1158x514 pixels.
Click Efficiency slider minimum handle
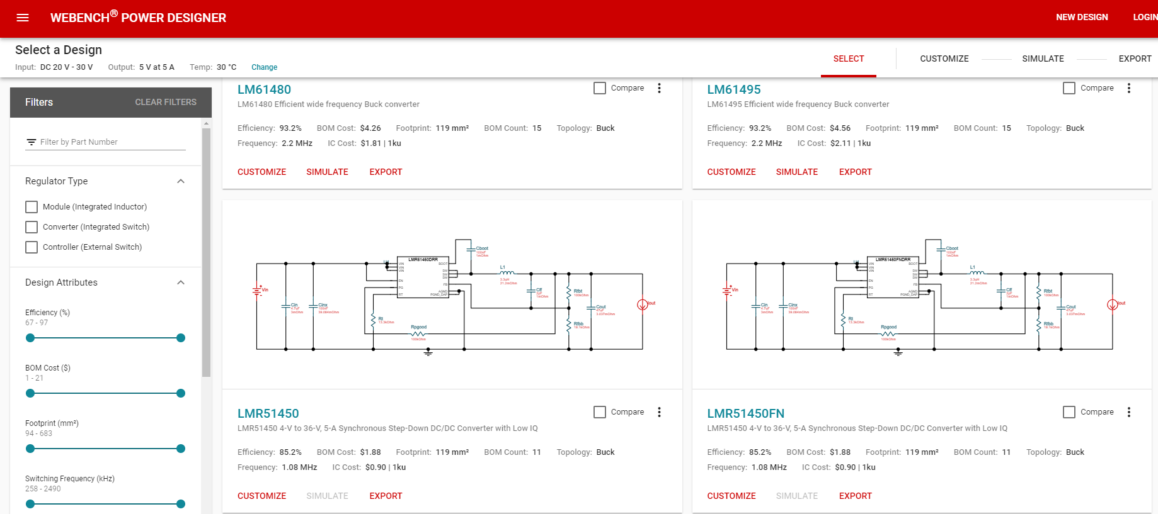click(x=30, y=338)
